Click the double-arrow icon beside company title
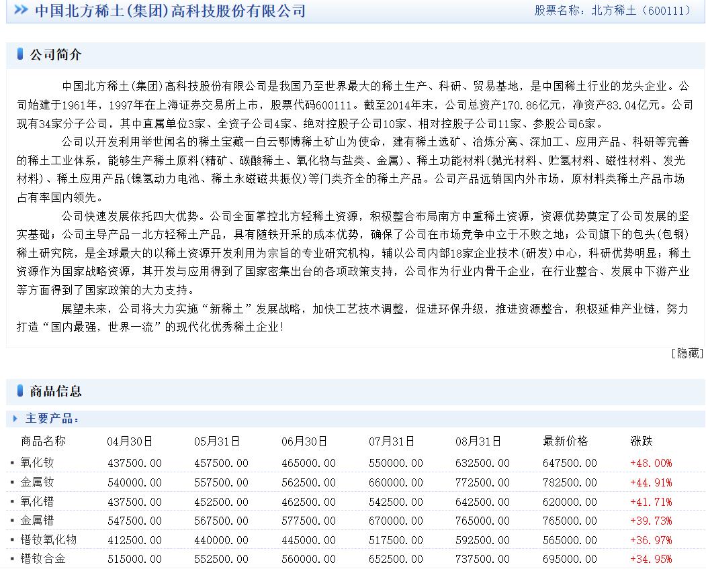The width and height of the screenshot is (706, 573). [21, 9]
